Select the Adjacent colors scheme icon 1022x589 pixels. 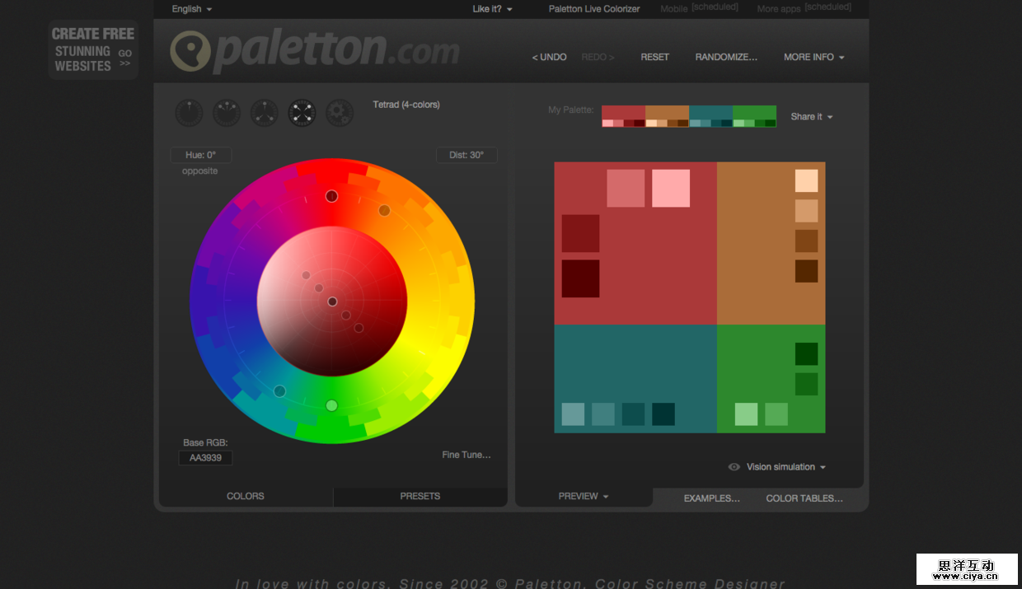click(x=227, y=113)
